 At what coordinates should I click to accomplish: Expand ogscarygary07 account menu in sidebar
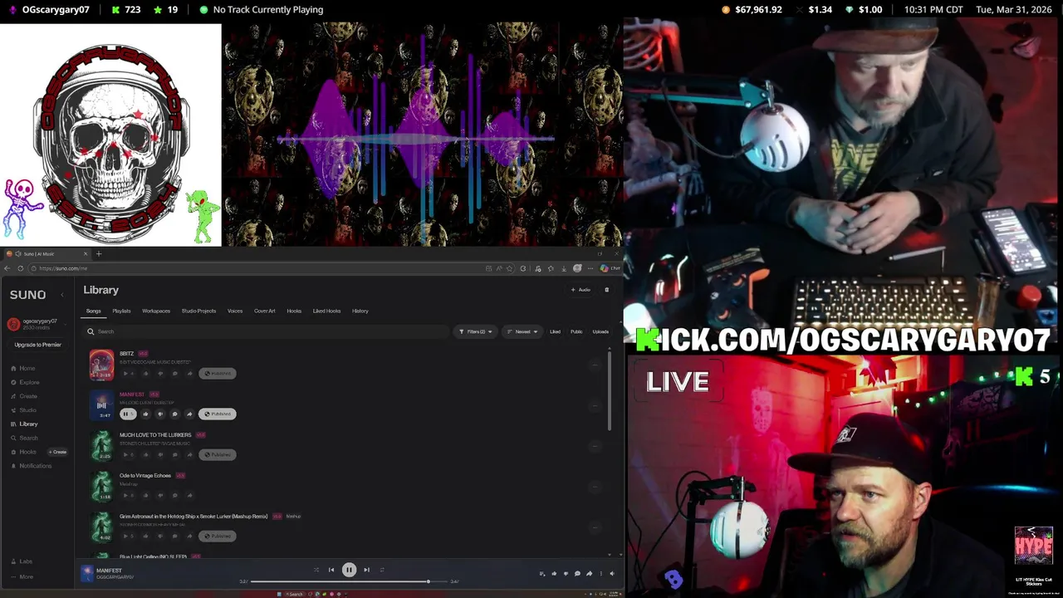(36, 324)
